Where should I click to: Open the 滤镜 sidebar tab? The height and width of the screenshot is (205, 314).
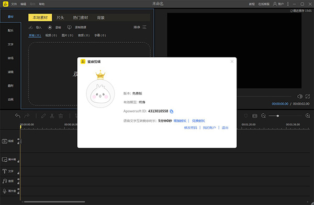10,72
